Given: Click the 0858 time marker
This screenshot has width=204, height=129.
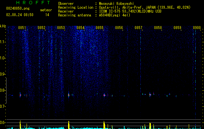Looking at the screenshot, I should (x=158, y=28).
